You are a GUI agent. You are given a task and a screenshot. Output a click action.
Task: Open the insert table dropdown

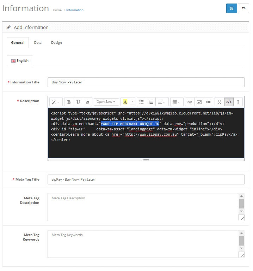(177, 102)
